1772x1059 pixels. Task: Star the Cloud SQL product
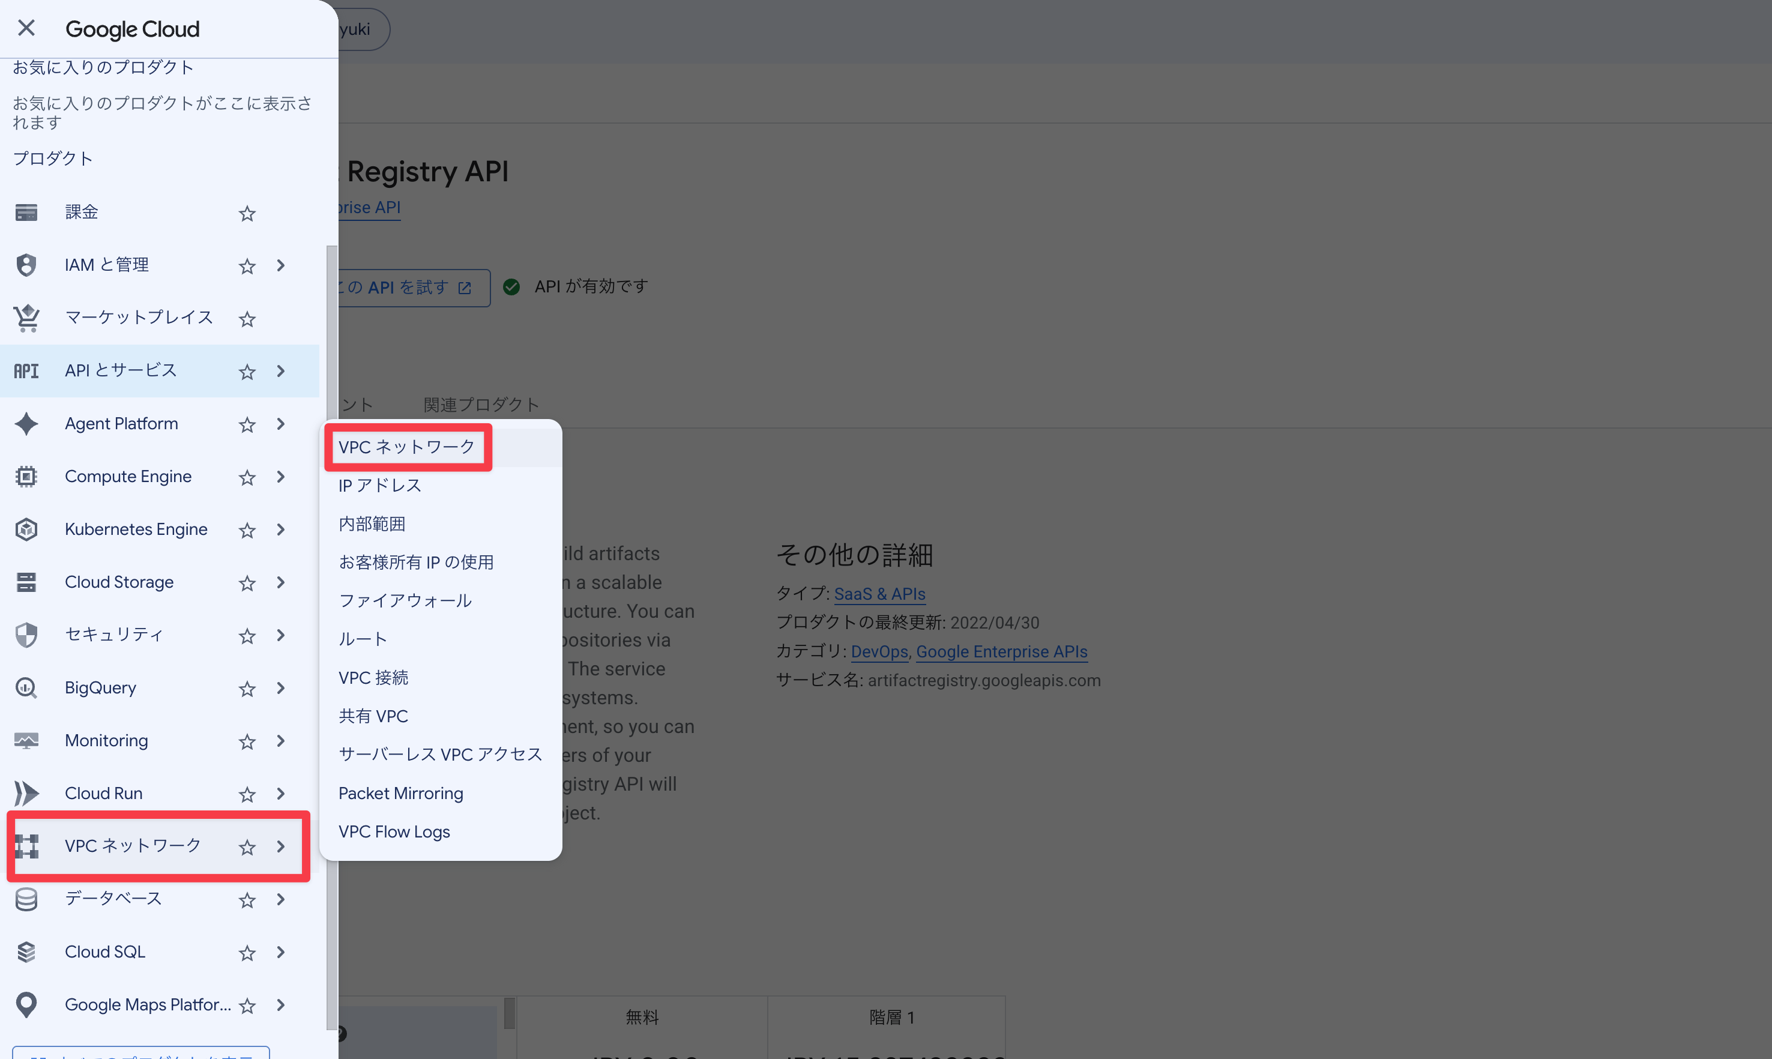coord(247,953)
